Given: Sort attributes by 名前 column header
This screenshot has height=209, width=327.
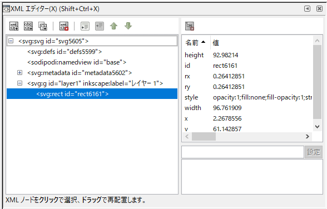Looking at the screenshot, I should pyautogui.click(x=195, y=43).
